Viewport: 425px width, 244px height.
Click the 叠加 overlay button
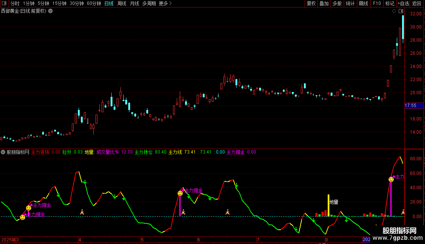click(324, 3)
